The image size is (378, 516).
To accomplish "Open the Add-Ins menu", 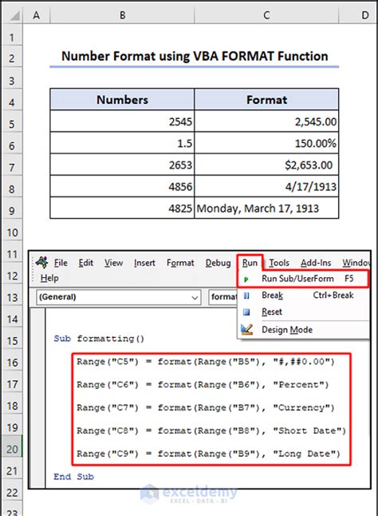I will coord(316,263).
